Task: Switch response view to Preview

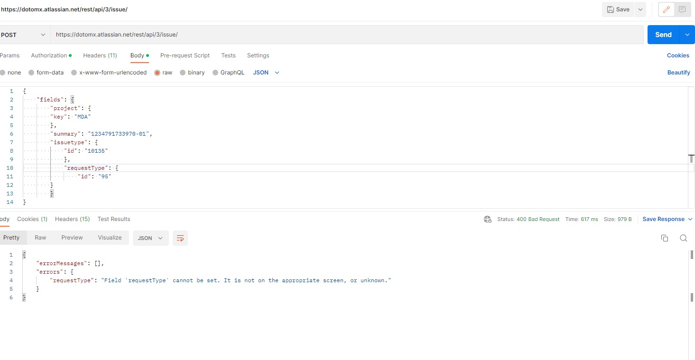Action: pyautogui.click(x=72, y=238)
